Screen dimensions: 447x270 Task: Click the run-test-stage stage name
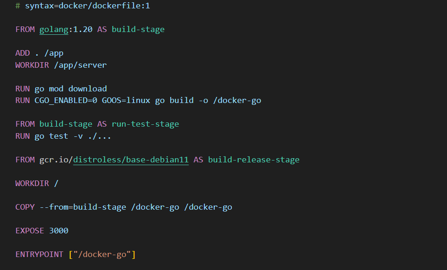[145, 124]
